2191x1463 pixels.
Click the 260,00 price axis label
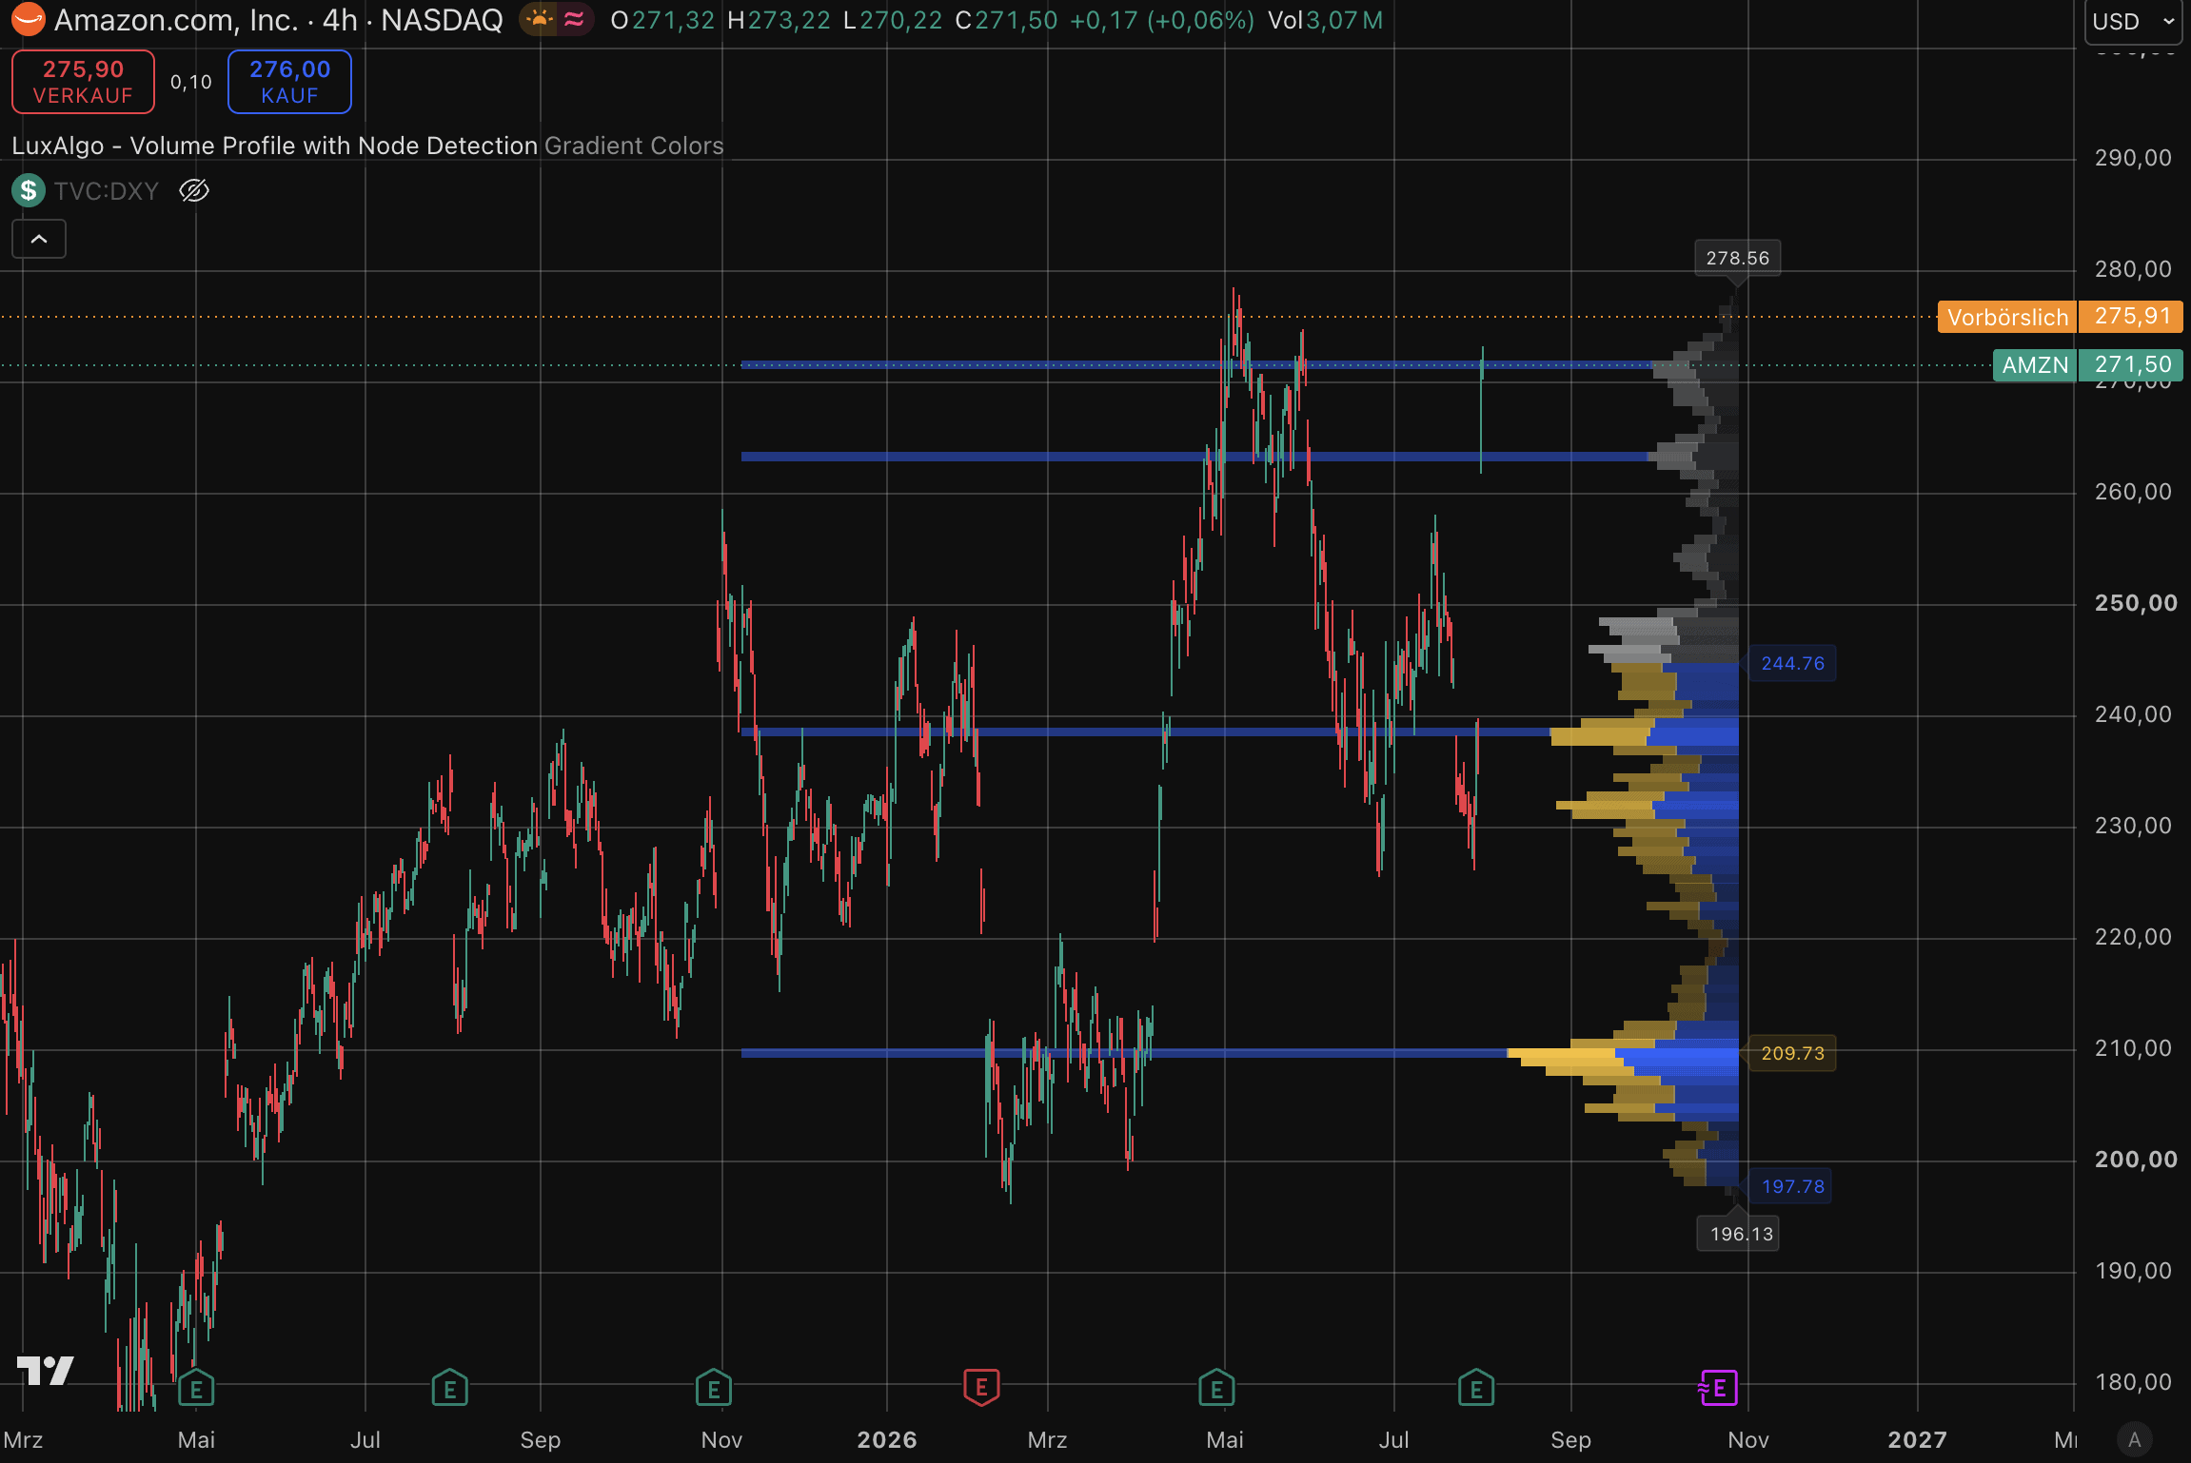click(x=2133, y=492)
